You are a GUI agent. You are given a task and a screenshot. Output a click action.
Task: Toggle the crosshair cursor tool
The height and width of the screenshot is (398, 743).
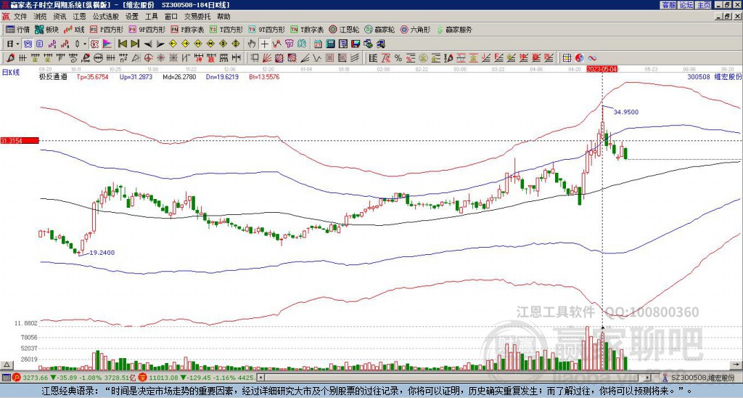point(264,44)
